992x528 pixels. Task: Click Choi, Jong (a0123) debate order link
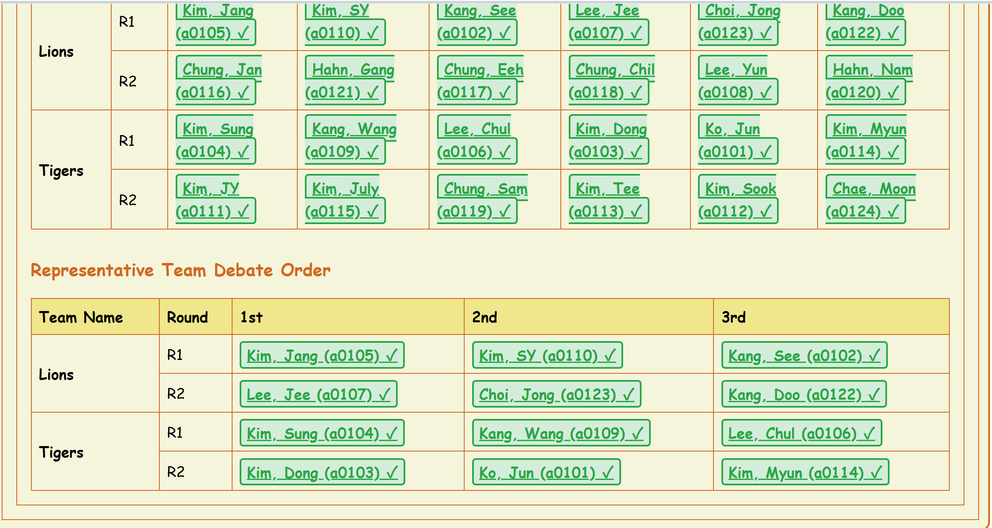pos(556,395)
